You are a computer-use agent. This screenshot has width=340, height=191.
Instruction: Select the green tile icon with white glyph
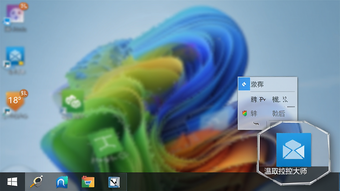(106, 142)
